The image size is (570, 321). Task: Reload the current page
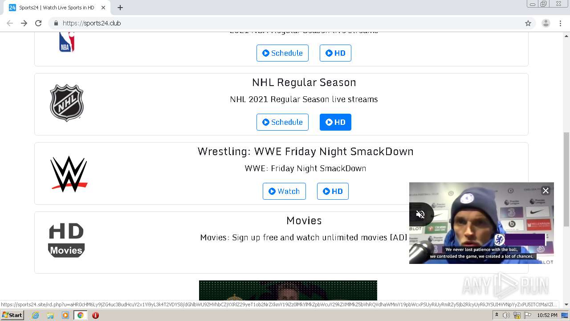pos(38,23)
